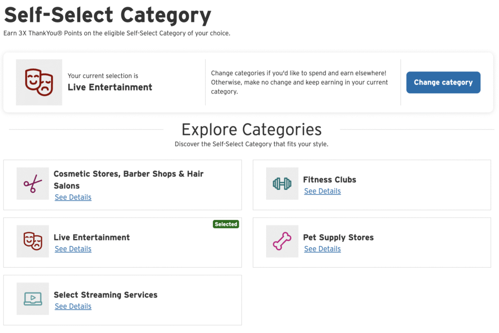Choose the Pet Supply Stores category title

pos(338,238)
